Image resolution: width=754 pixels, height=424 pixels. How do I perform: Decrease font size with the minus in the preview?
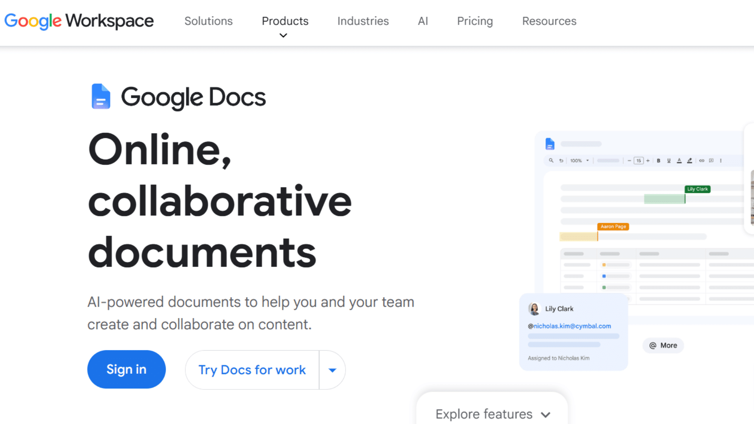(x=629, y=161)
